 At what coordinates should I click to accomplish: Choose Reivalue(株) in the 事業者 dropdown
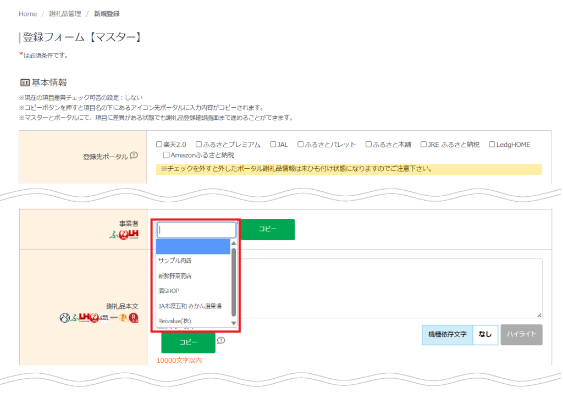pyautogui.click(x=174, y=320)
